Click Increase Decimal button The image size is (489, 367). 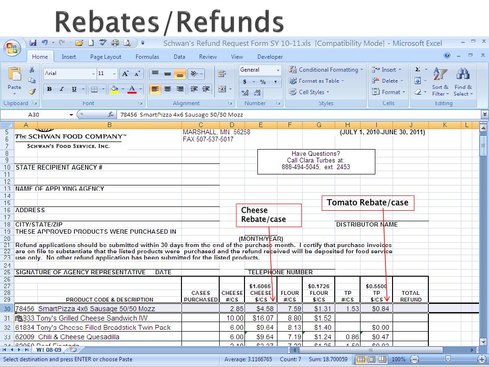245,93
